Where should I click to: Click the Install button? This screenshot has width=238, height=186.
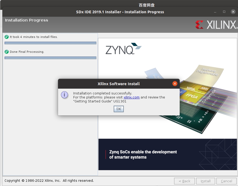(206, 181)
